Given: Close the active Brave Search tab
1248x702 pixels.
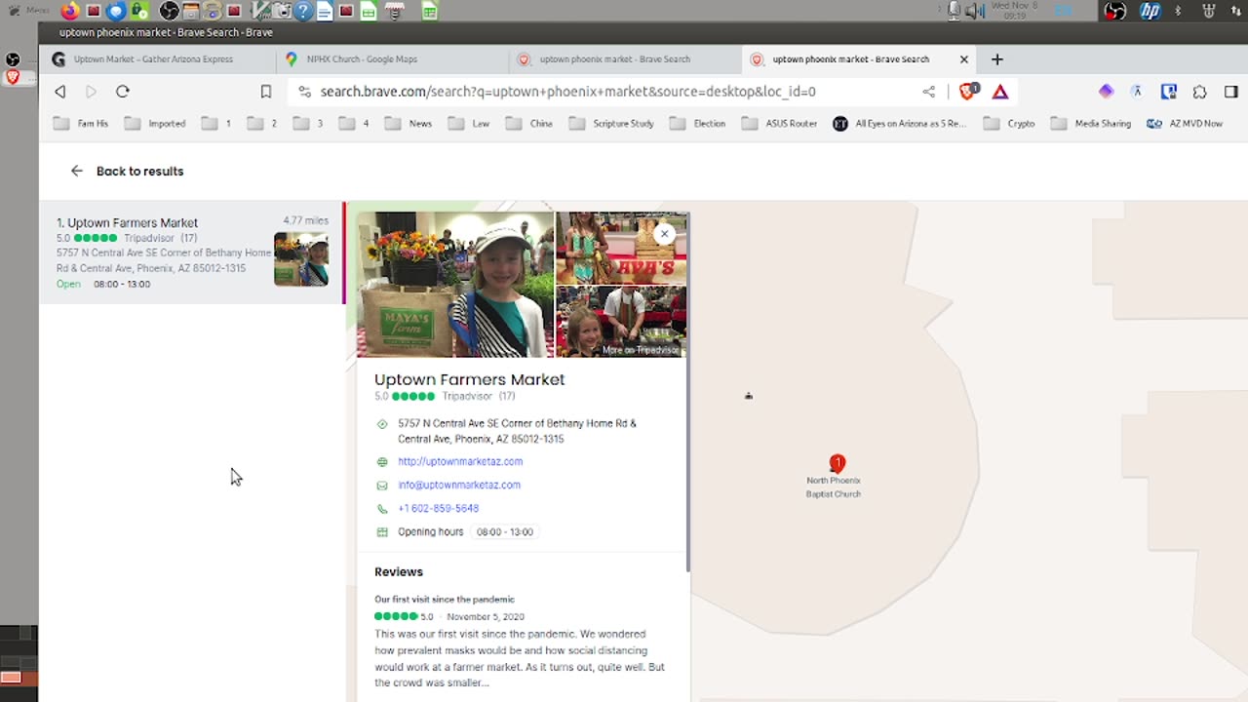Looking at the screenshot, I should pos(964,59).
